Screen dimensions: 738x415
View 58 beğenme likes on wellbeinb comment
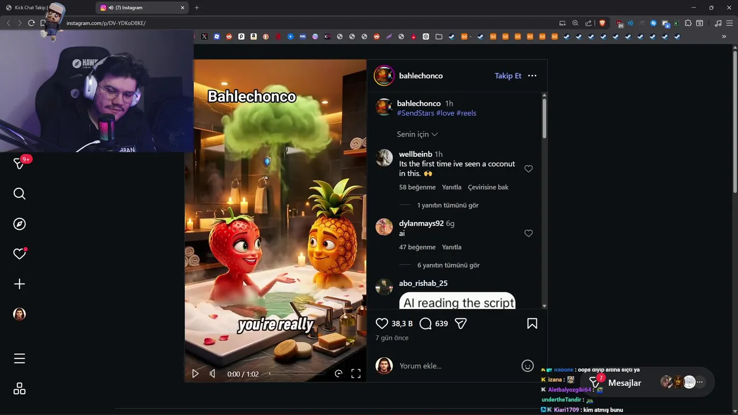coord(417,187)
